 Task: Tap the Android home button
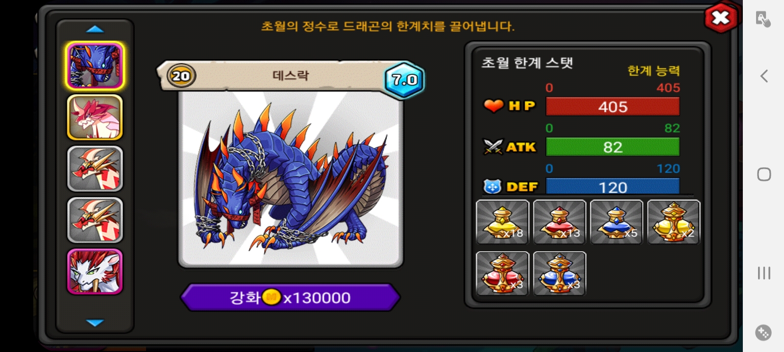click(764, 175)
